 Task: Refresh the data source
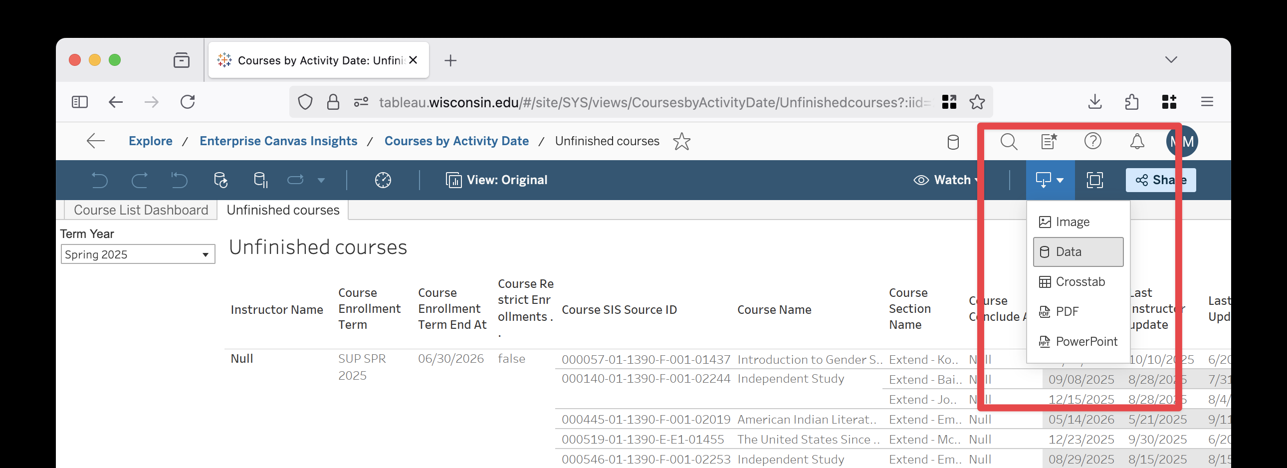pyautogui.click(x=221, y=180)
